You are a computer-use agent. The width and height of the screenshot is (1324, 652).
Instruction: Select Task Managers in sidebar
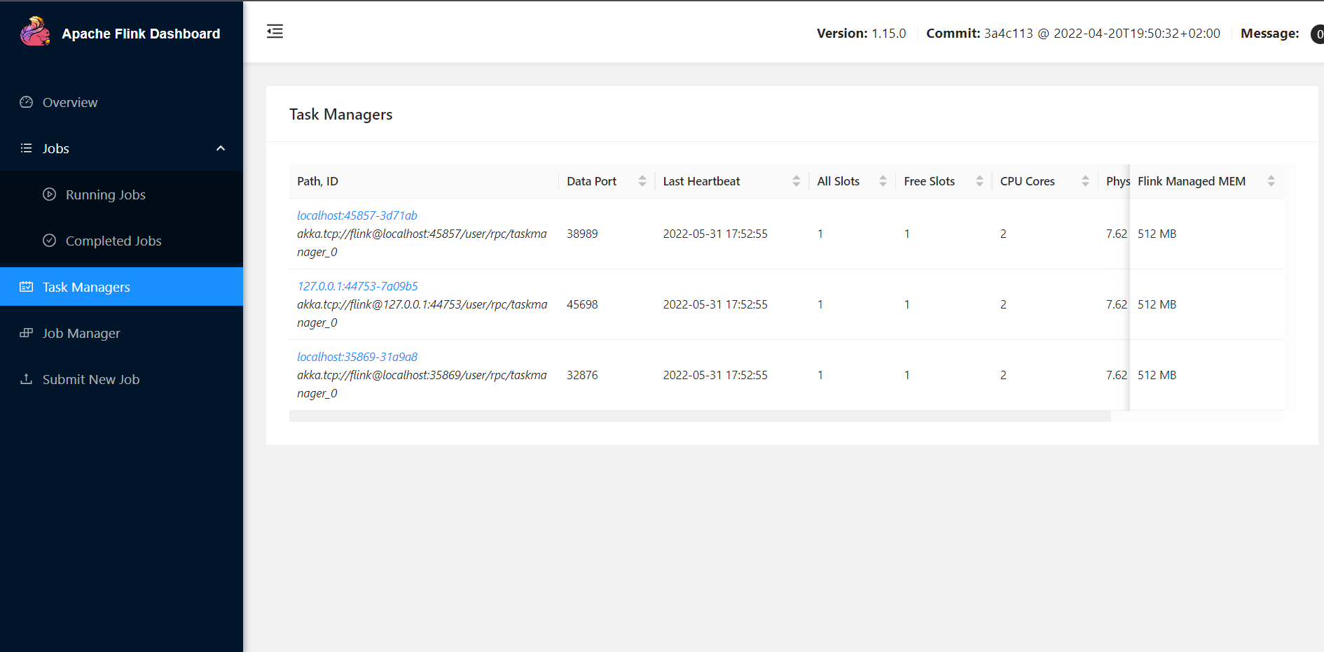121,287
